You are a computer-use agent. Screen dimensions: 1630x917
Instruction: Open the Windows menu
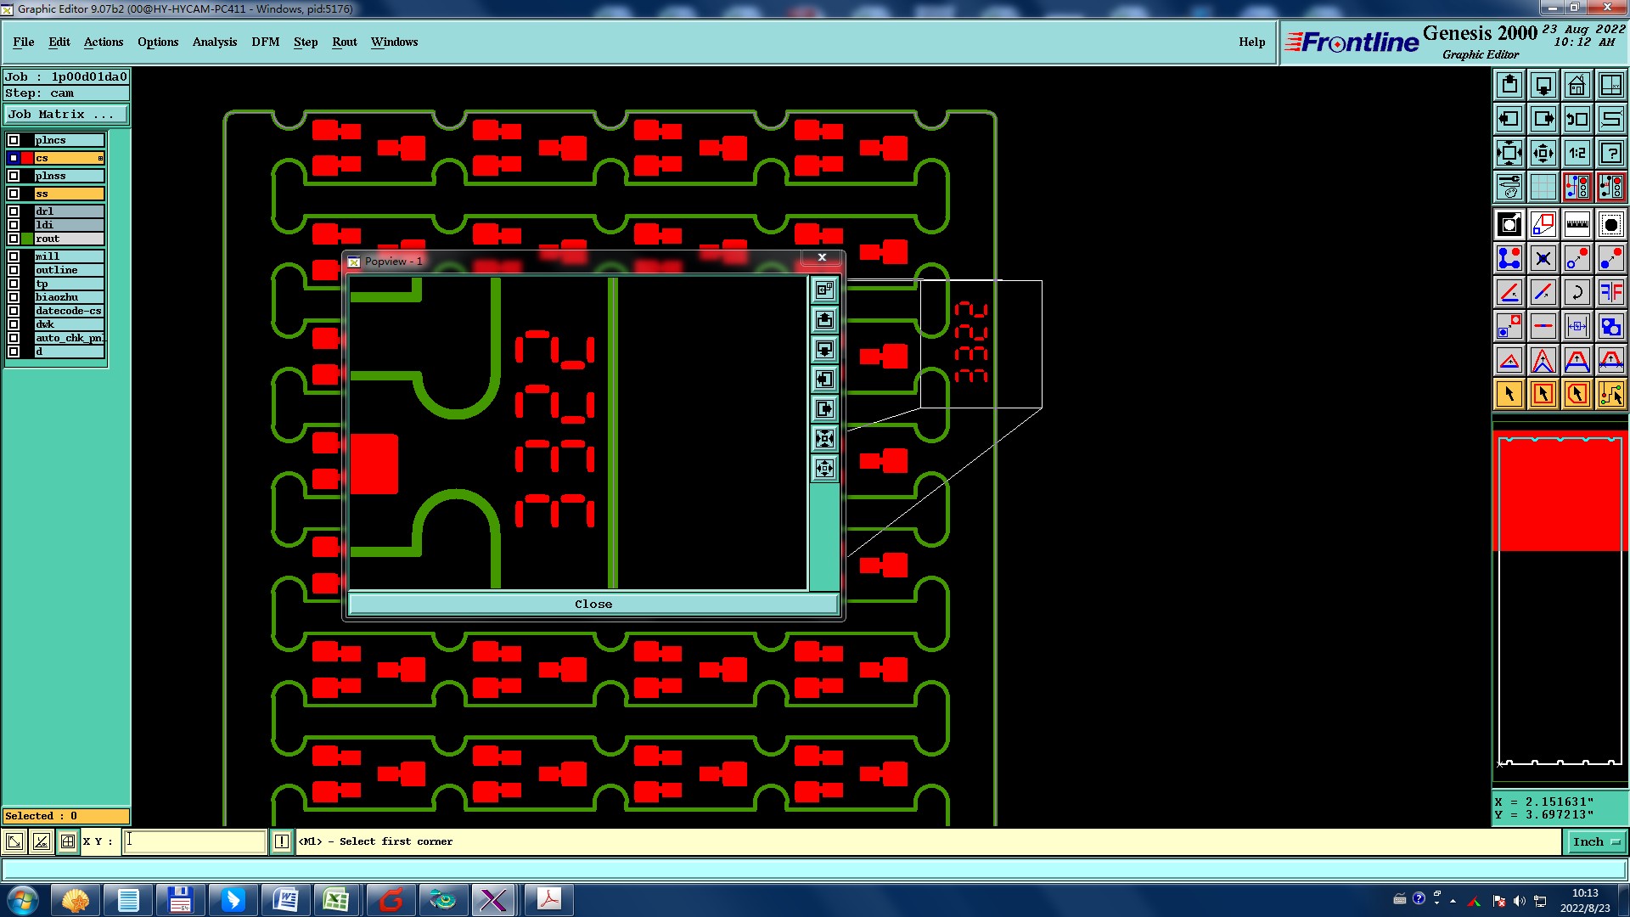[394, 42]
